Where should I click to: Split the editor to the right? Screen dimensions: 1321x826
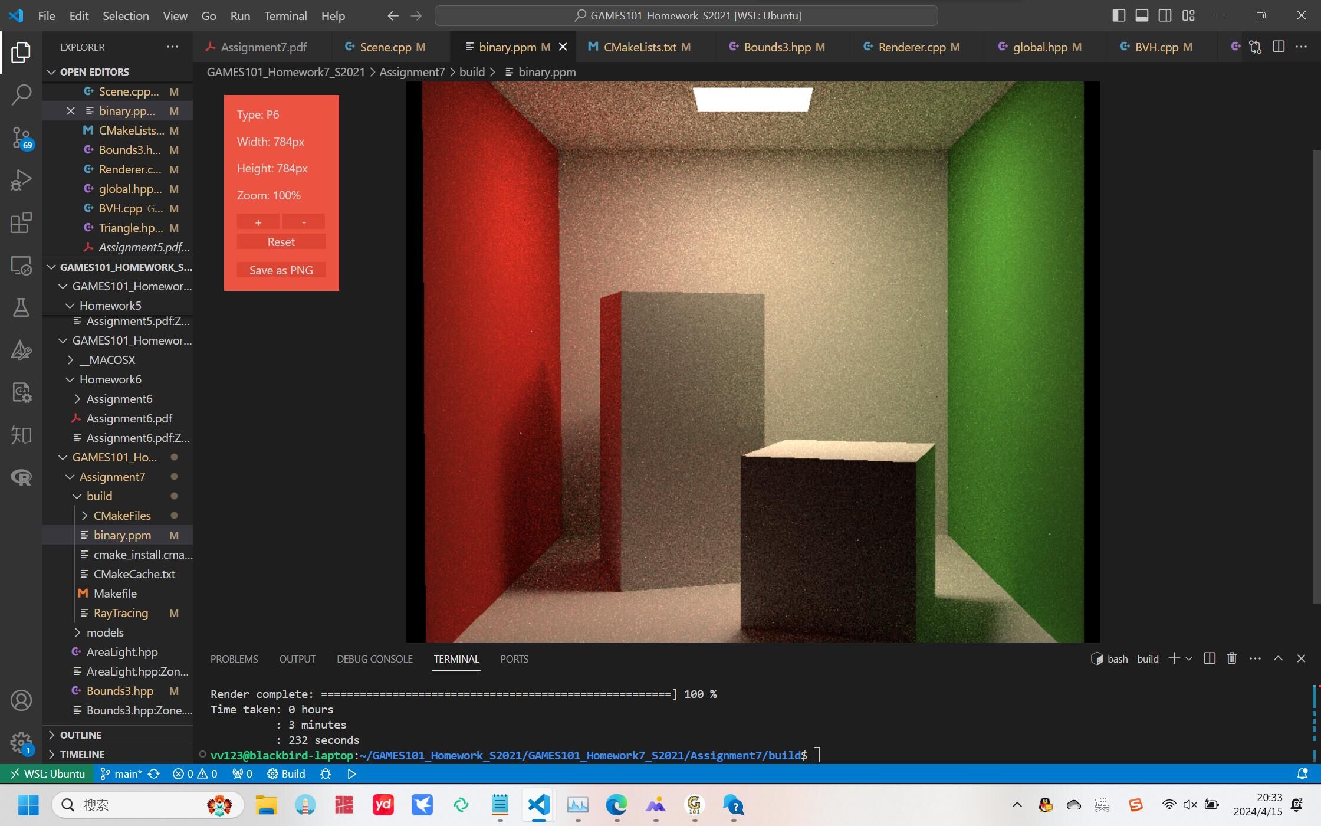(1278, 47)
